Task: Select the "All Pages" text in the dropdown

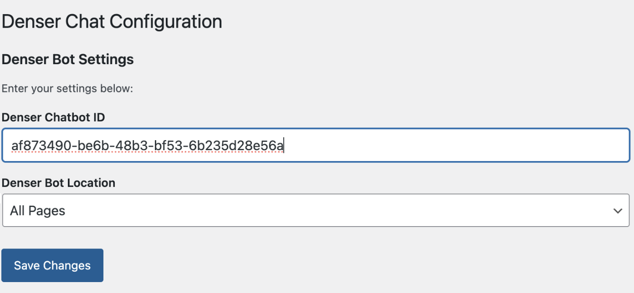Action: pyautogui.click(x=38, y=211)
